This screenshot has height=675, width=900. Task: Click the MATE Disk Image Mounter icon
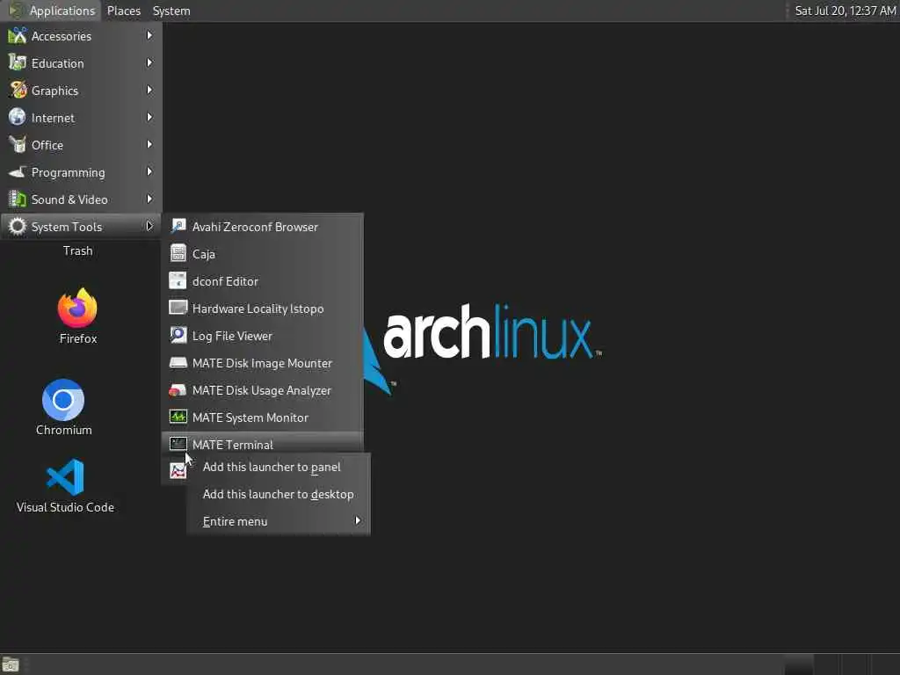[x=178, y=363]
